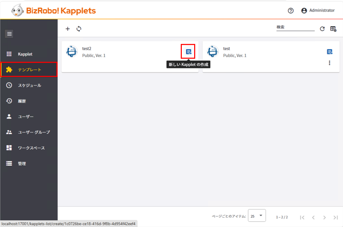The image size is (343, 227).
Task: Add a new template with plus icon
Action: tap(68, 29)
